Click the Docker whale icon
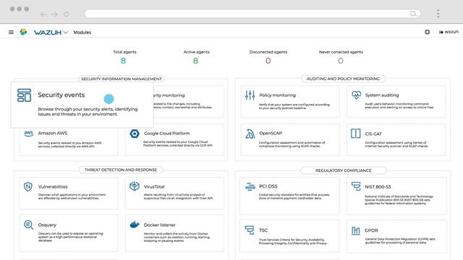The image size is (463, 260). coord(135,225)
